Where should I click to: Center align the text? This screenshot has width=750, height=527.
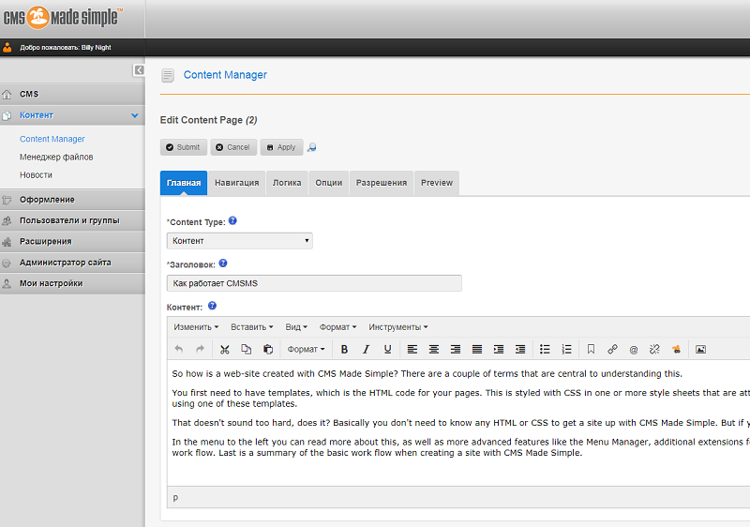pyautogui.click(x=434, y=349)
